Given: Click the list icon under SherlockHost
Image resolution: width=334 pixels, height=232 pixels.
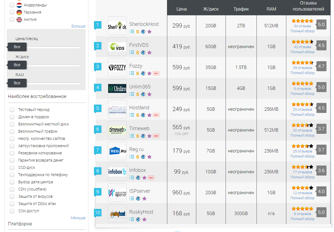Looking at the screenshot, I should click(132, 31).
